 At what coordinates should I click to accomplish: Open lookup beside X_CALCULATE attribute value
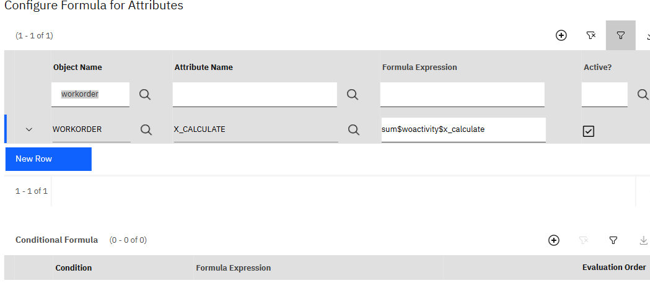coord(354,129)
